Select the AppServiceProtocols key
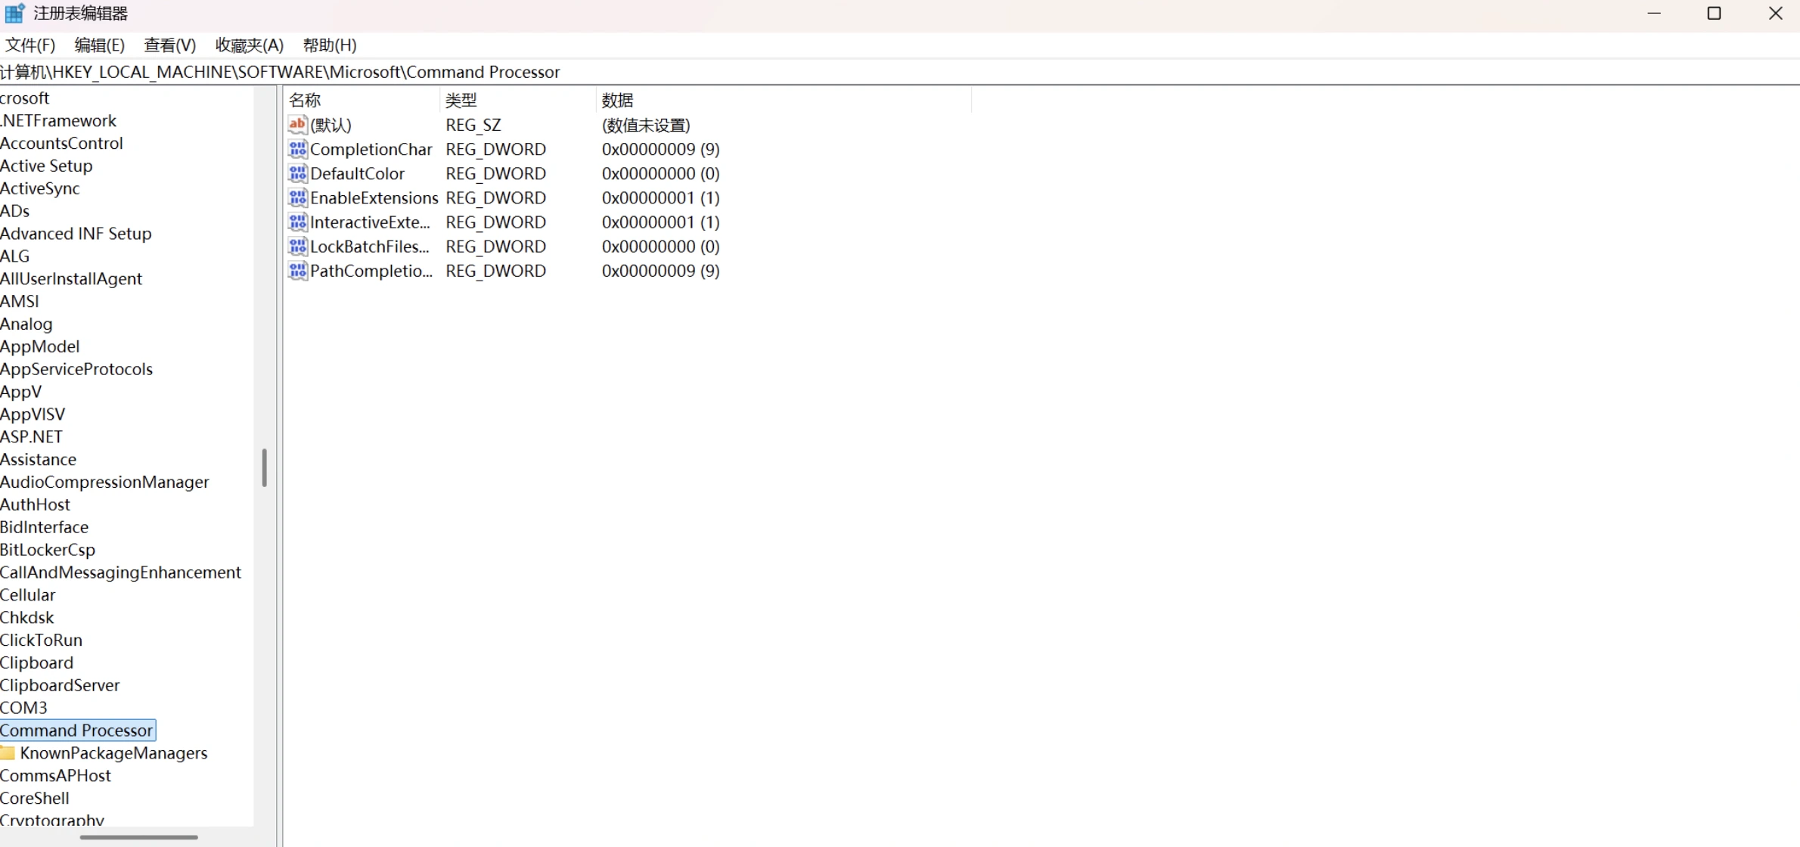The image size is (1800, 847). pos(76,369)
